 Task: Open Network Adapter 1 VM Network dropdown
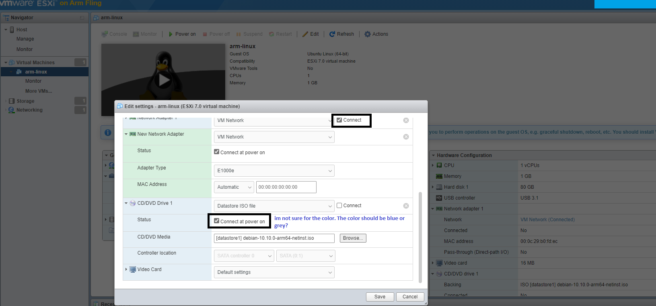click(274, 120)
